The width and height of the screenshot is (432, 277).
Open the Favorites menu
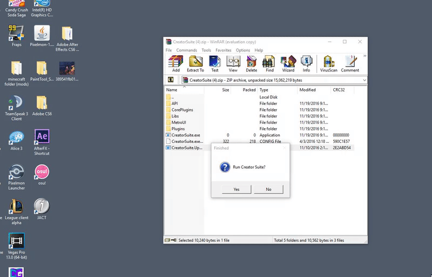224,50
